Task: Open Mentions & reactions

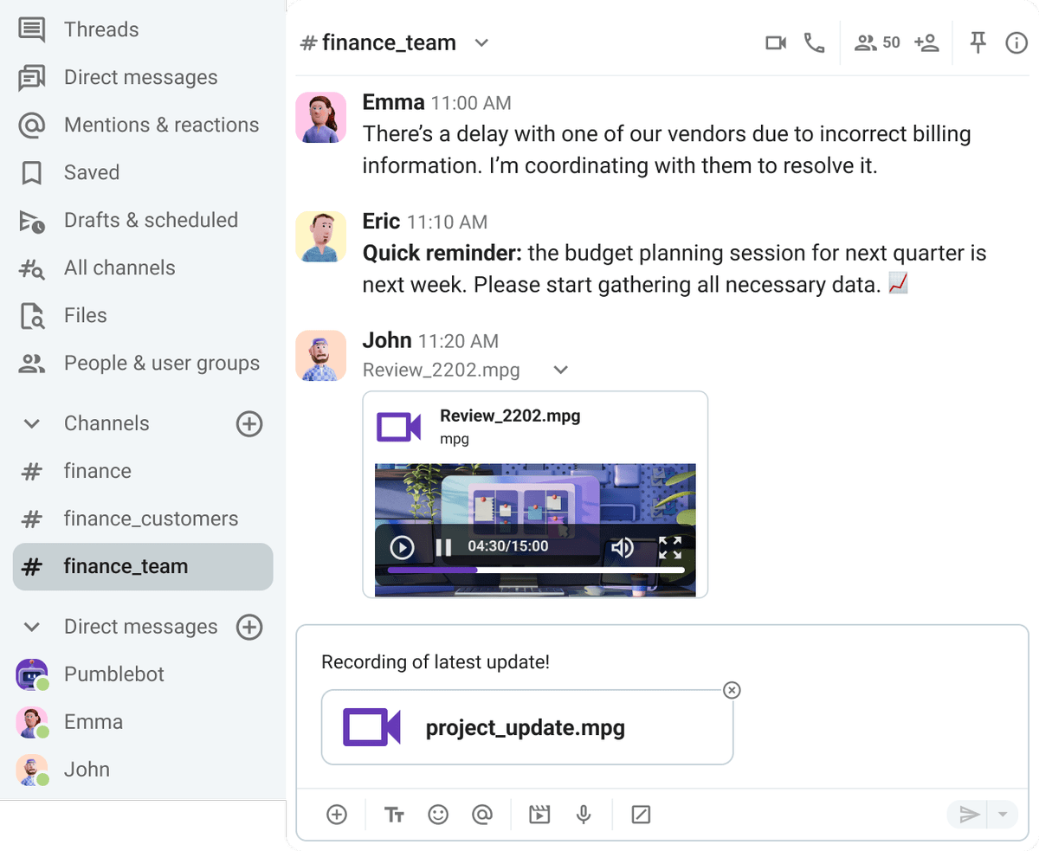Action: [161, 125]
